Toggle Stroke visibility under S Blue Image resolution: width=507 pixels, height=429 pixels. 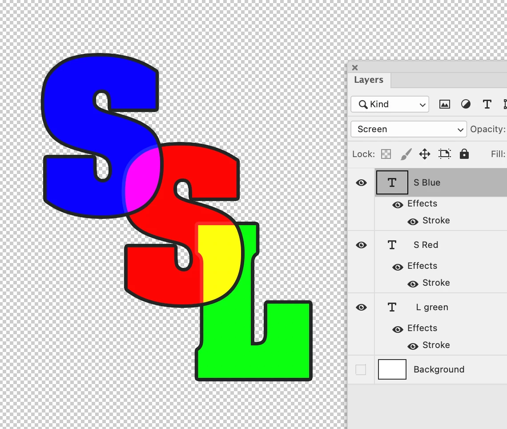pos(413,222)
